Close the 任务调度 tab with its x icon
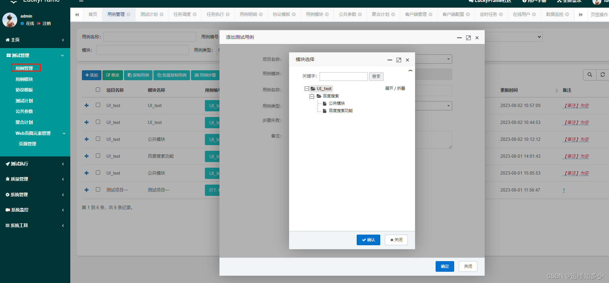The width and height of the screenshot is (609, 283). point(195,15)
